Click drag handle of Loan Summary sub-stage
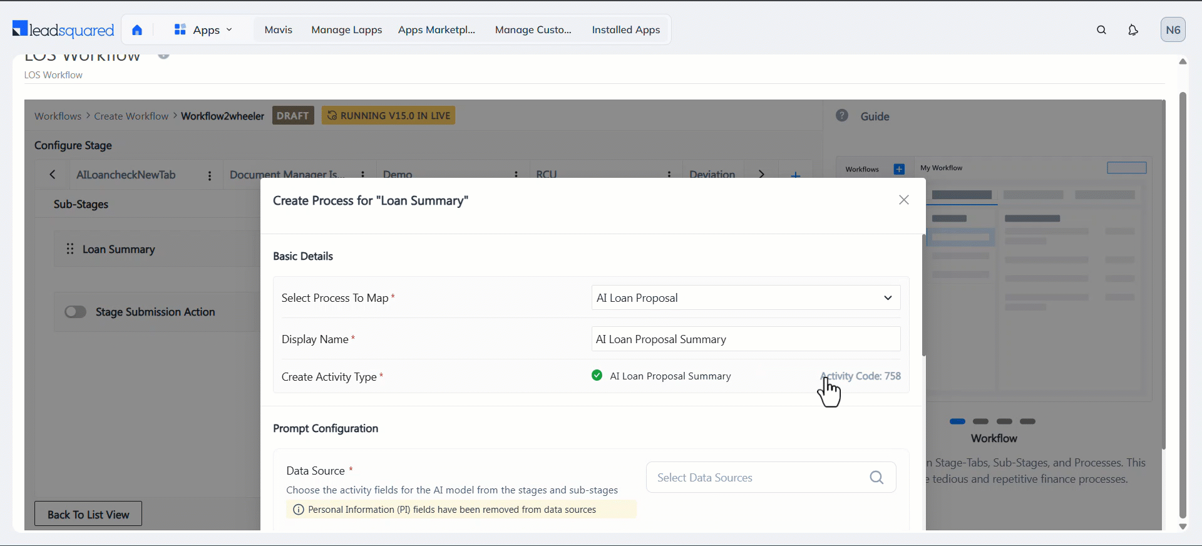 click(x=70, y=249)
